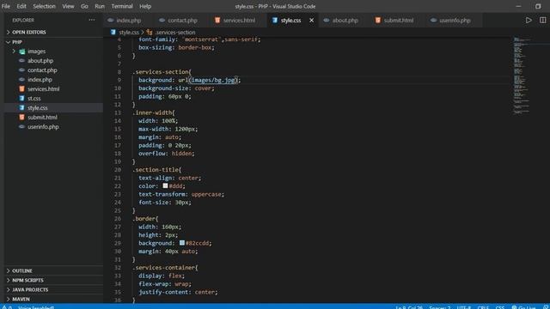Viewport: 550px width, 309px height.
Task: Run the file with the play icon
Action: (x=529, y=21)
